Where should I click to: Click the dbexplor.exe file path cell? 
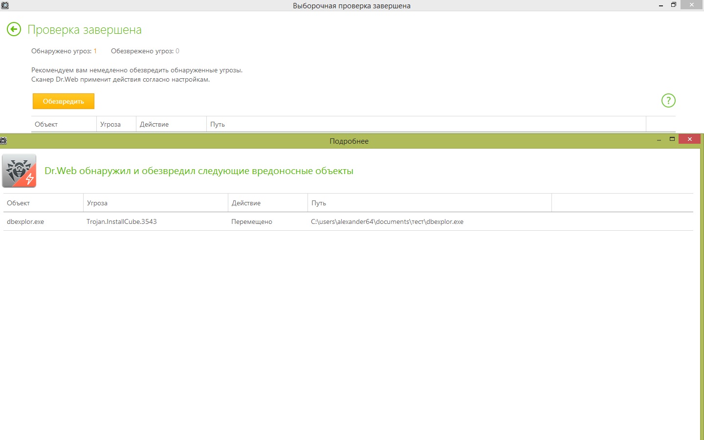pyautogui.click(x=387, y=221)
